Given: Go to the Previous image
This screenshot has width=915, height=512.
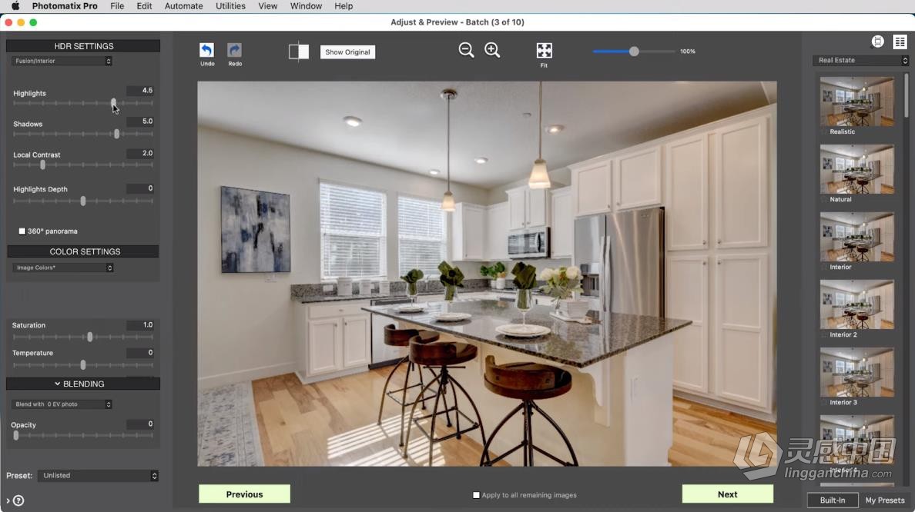Looking at the screenshot, I should pos(244,494).
